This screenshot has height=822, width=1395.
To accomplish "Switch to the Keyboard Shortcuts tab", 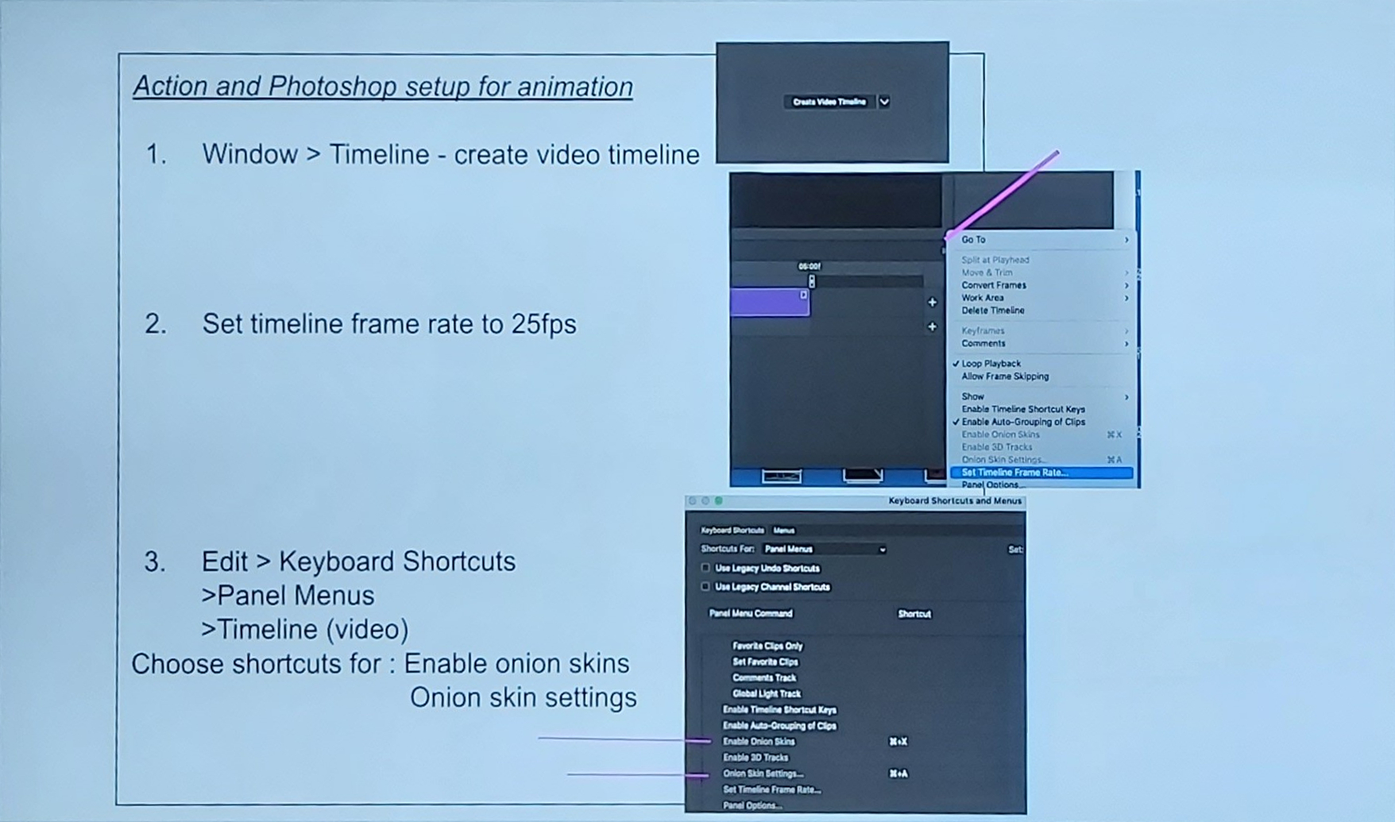I will (732, 531).
